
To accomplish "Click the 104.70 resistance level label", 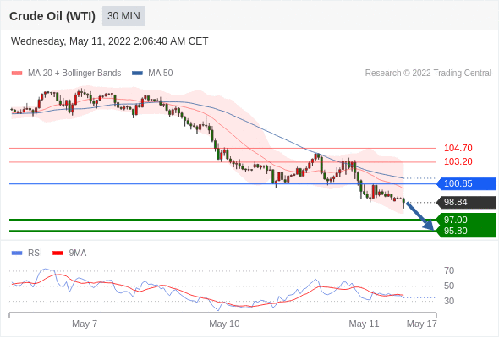I will tap(458, 148).
